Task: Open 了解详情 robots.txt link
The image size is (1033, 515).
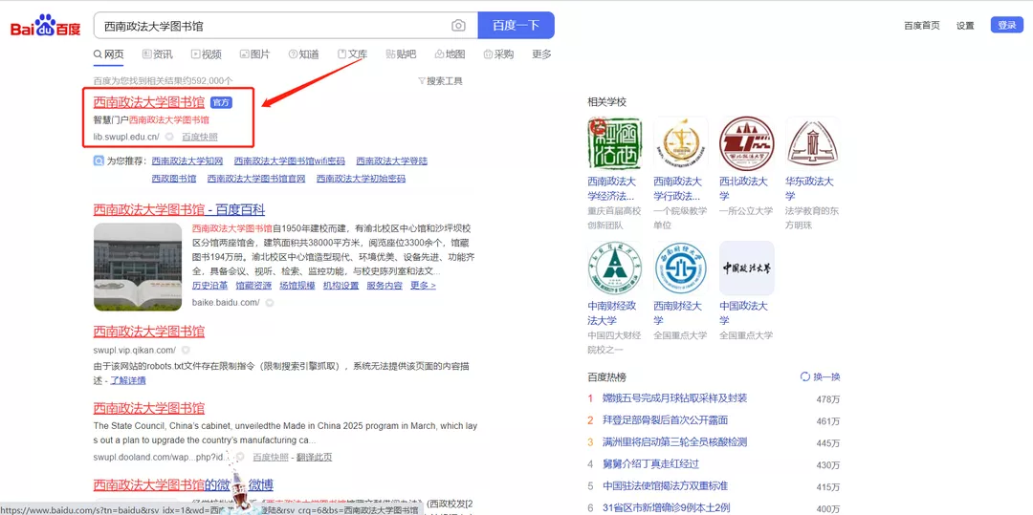Action: pyautogui.click(x=128, y=380)
